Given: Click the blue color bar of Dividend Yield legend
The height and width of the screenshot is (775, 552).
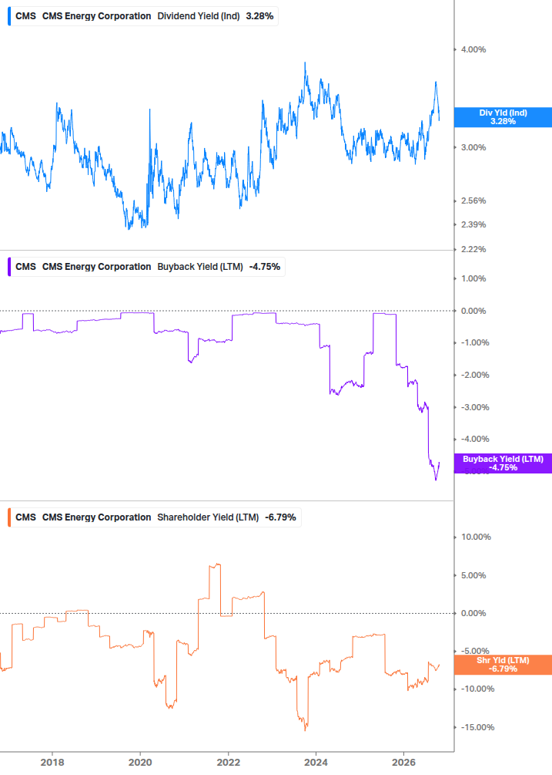Looking at the screenshot, I should (9, 16).
